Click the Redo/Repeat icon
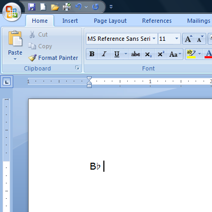Image resolution: width=212 pixels, height=212 pixels. [x=95, y=7]
